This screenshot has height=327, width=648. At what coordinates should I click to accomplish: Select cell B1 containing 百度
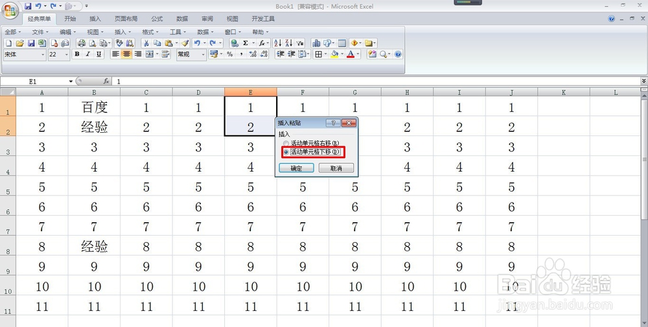point(94,107)
